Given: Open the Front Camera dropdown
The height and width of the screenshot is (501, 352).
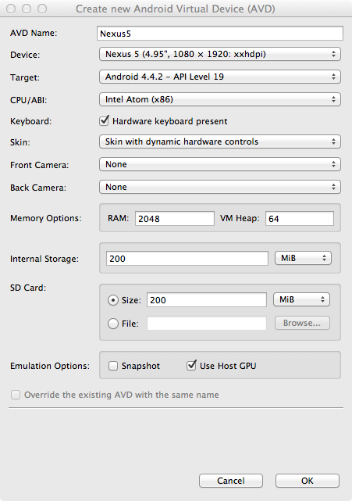Looking at the screenshot, I should point(220,164).
